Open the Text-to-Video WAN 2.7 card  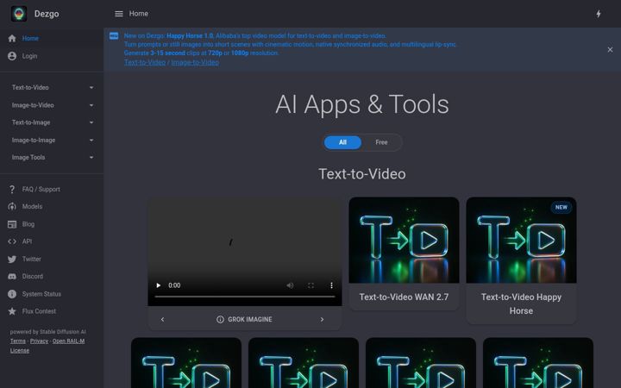tap(404, 253)
